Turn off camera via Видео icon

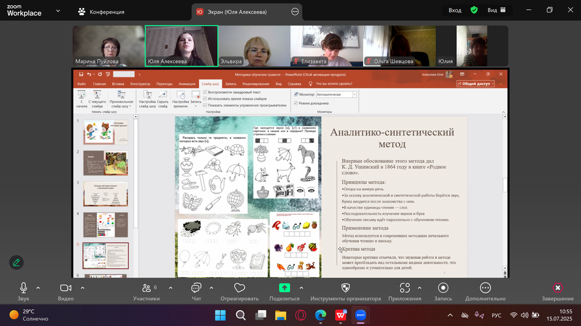(66, 288)
